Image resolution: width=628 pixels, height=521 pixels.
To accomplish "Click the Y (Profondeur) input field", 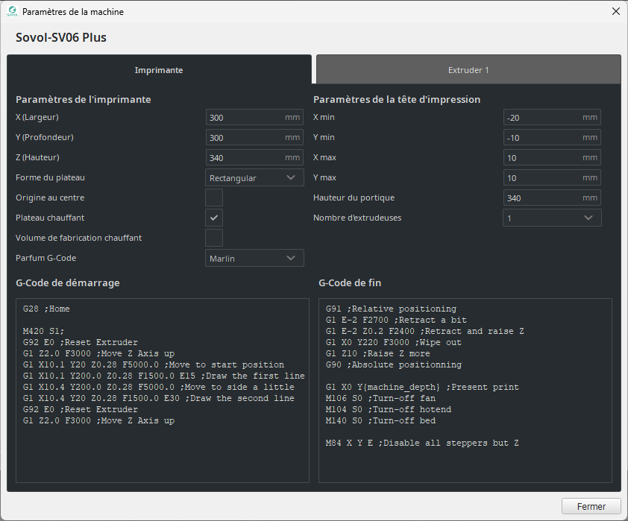I will pos(254,137).
